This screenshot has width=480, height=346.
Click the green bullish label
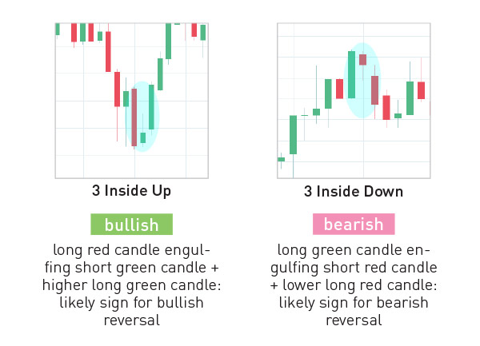coord(132,225)
